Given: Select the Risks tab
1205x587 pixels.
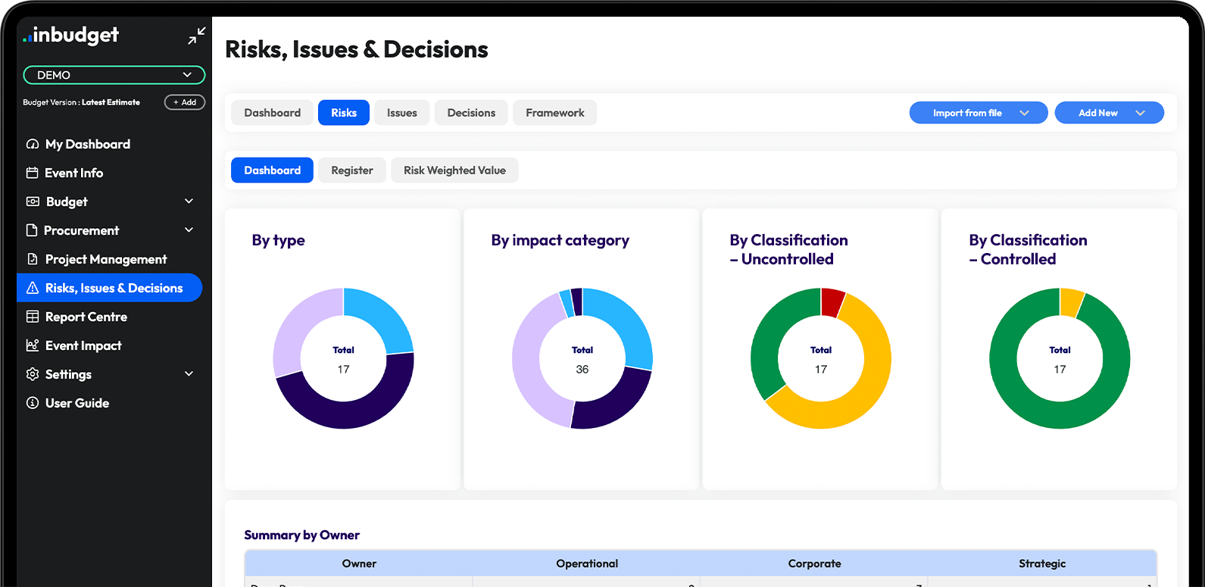Looking at the screenshot, I should [344, 113].
